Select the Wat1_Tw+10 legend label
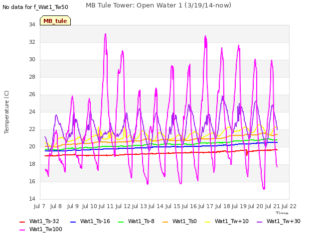Screen dimensions: 319x239 click(x=231, y=221)
